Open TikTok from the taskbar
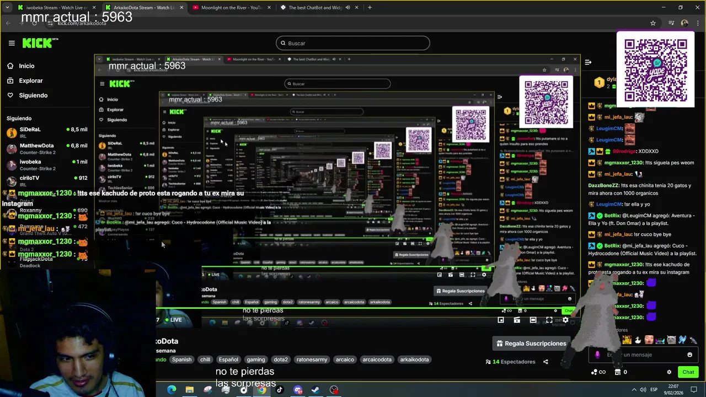This screenshot has width=706, height=397. point(280,390)
